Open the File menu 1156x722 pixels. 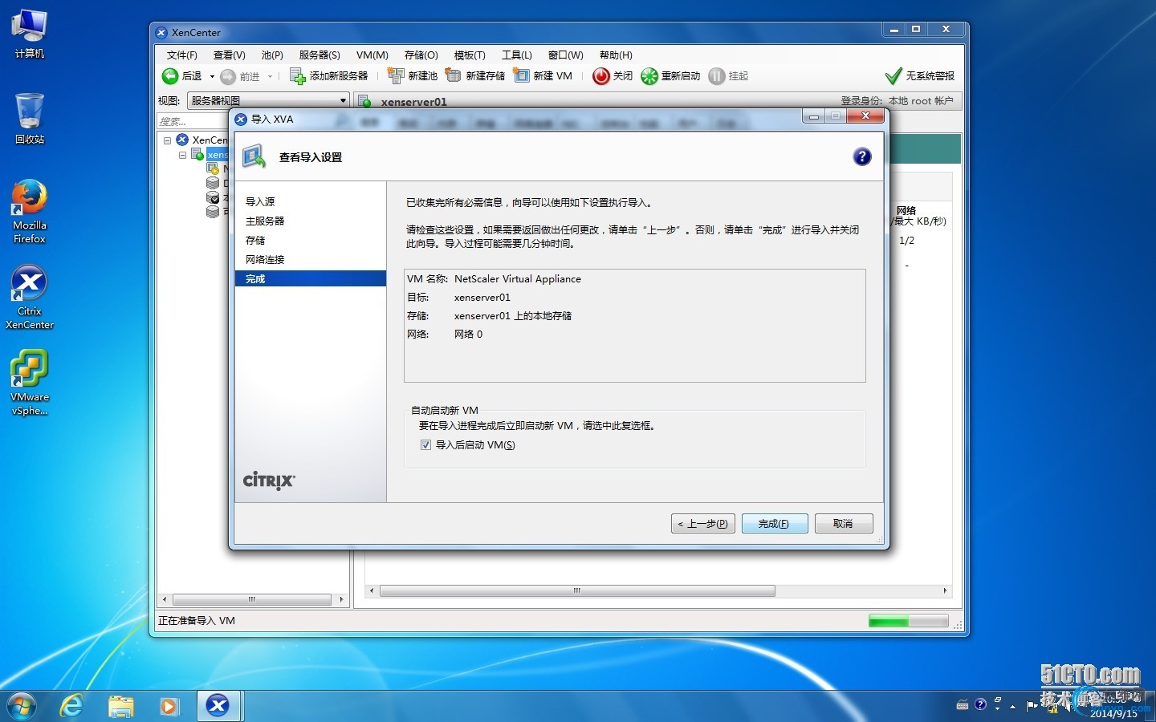181,55
